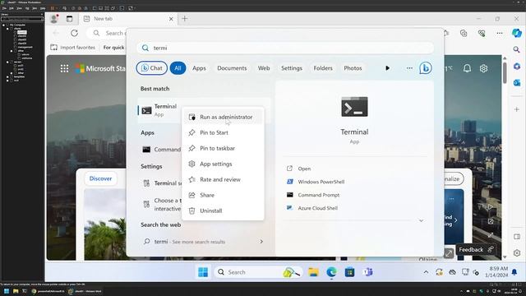526x296 pixels.
Task: Open Microsoft Teams from taskbar
Action: tap(367, 272)
